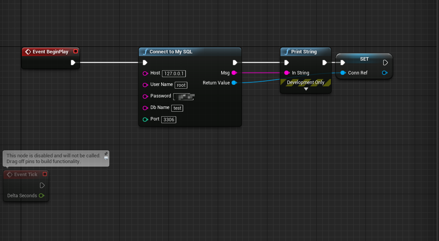This screenshot has width=439, height=241.
Task: Click the User Name field showing root
Action: 181,85
